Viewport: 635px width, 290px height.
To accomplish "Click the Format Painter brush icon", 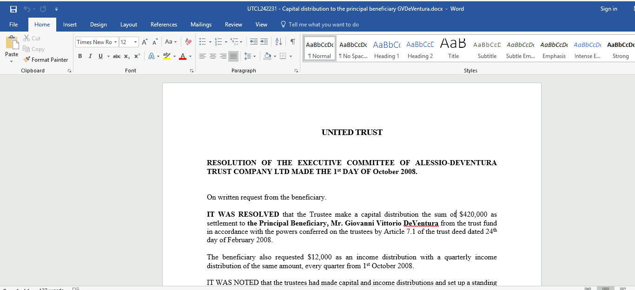I will coord(26,60).
